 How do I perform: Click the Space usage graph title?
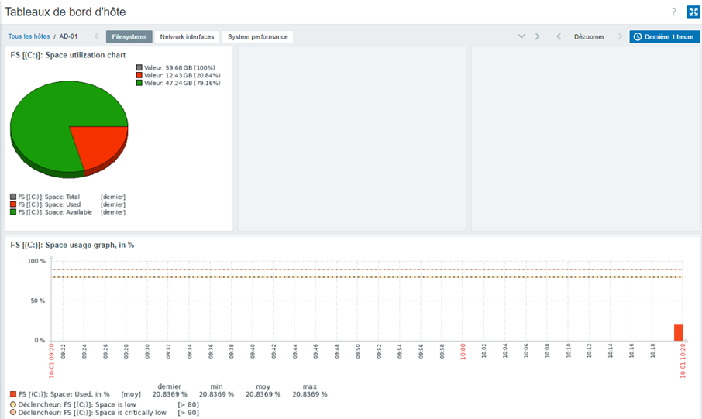point(72,245)
